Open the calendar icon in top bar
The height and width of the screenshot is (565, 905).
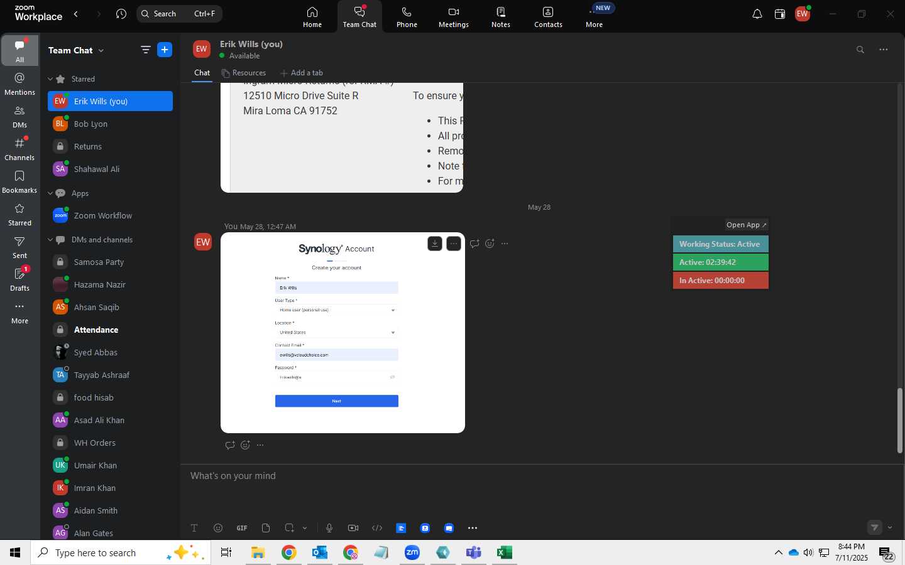(x=780, y=14)
